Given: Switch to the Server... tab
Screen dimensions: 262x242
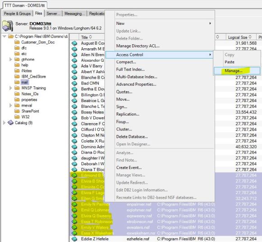Looking at the screenshot, I should pyautogui.click(x=53, y=14).
